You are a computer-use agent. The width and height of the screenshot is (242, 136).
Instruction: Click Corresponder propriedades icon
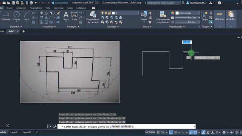[x=163, y=17]
